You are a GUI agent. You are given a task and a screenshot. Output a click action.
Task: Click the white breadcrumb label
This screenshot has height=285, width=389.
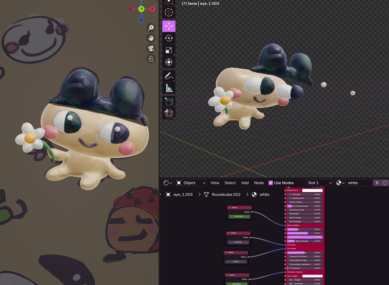264,194
